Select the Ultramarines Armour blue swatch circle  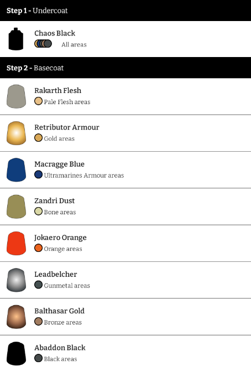pos(38,174)
